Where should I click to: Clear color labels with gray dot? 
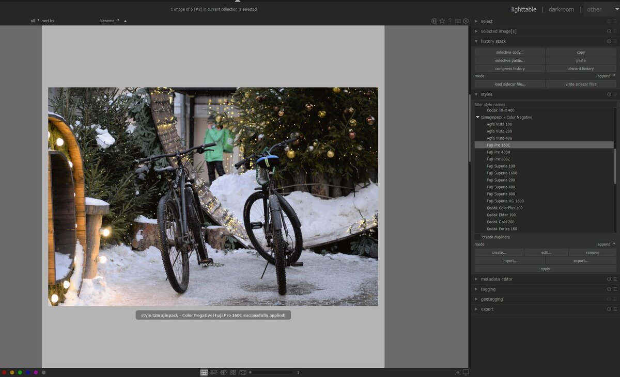tap(43, 372)
